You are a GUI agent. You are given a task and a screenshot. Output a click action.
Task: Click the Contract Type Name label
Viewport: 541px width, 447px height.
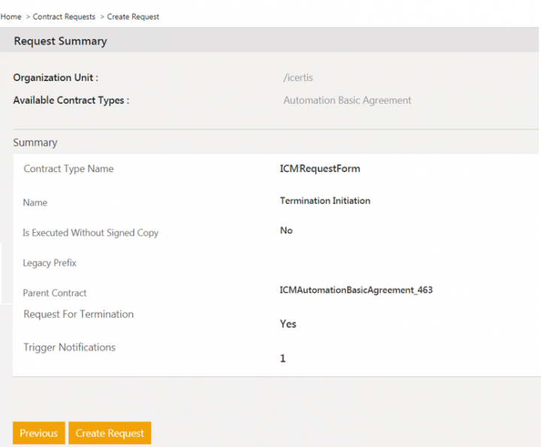point(68,169)
